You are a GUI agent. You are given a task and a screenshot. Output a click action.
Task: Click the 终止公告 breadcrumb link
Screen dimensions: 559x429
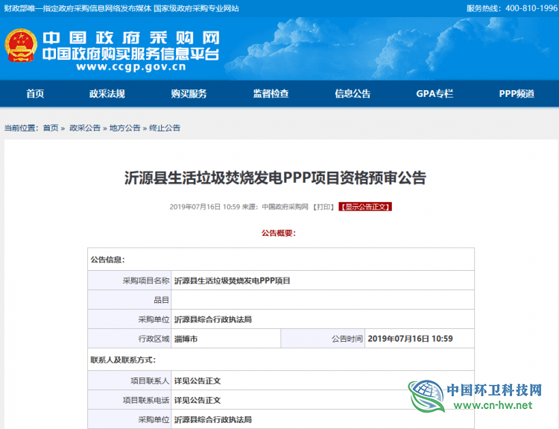[x=165, y=128]
